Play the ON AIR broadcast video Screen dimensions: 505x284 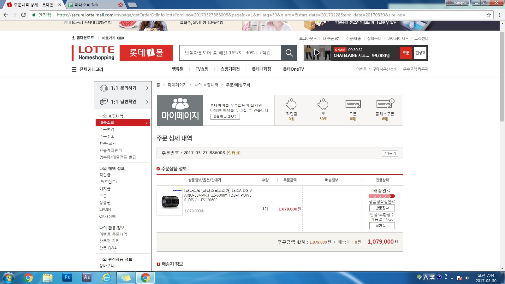[x=317, y=53]
